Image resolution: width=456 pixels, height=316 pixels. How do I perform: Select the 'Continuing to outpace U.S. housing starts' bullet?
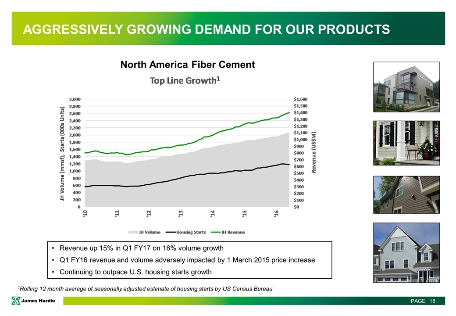point(135,272)
